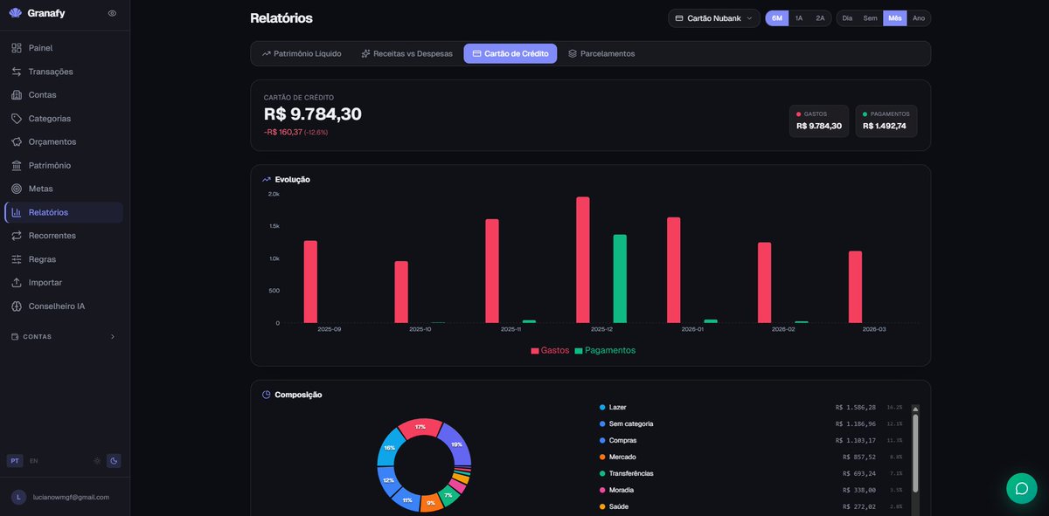The height and width of the screenshot is (516, 1049).
Task: Switch to light theme with sun icon
Action: (x=97, y=460)
